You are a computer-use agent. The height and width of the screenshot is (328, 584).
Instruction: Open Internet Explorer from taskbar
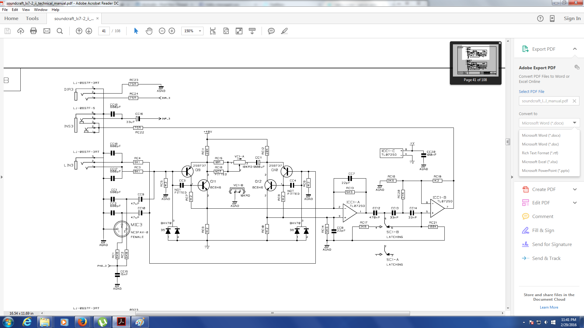coord(27,322)
